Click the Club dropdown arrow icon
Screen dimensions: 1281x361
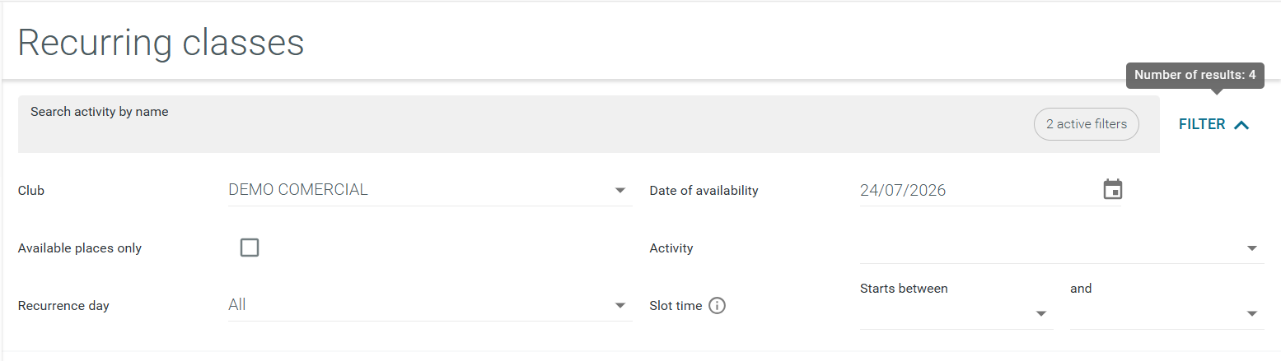pos(620,191)
